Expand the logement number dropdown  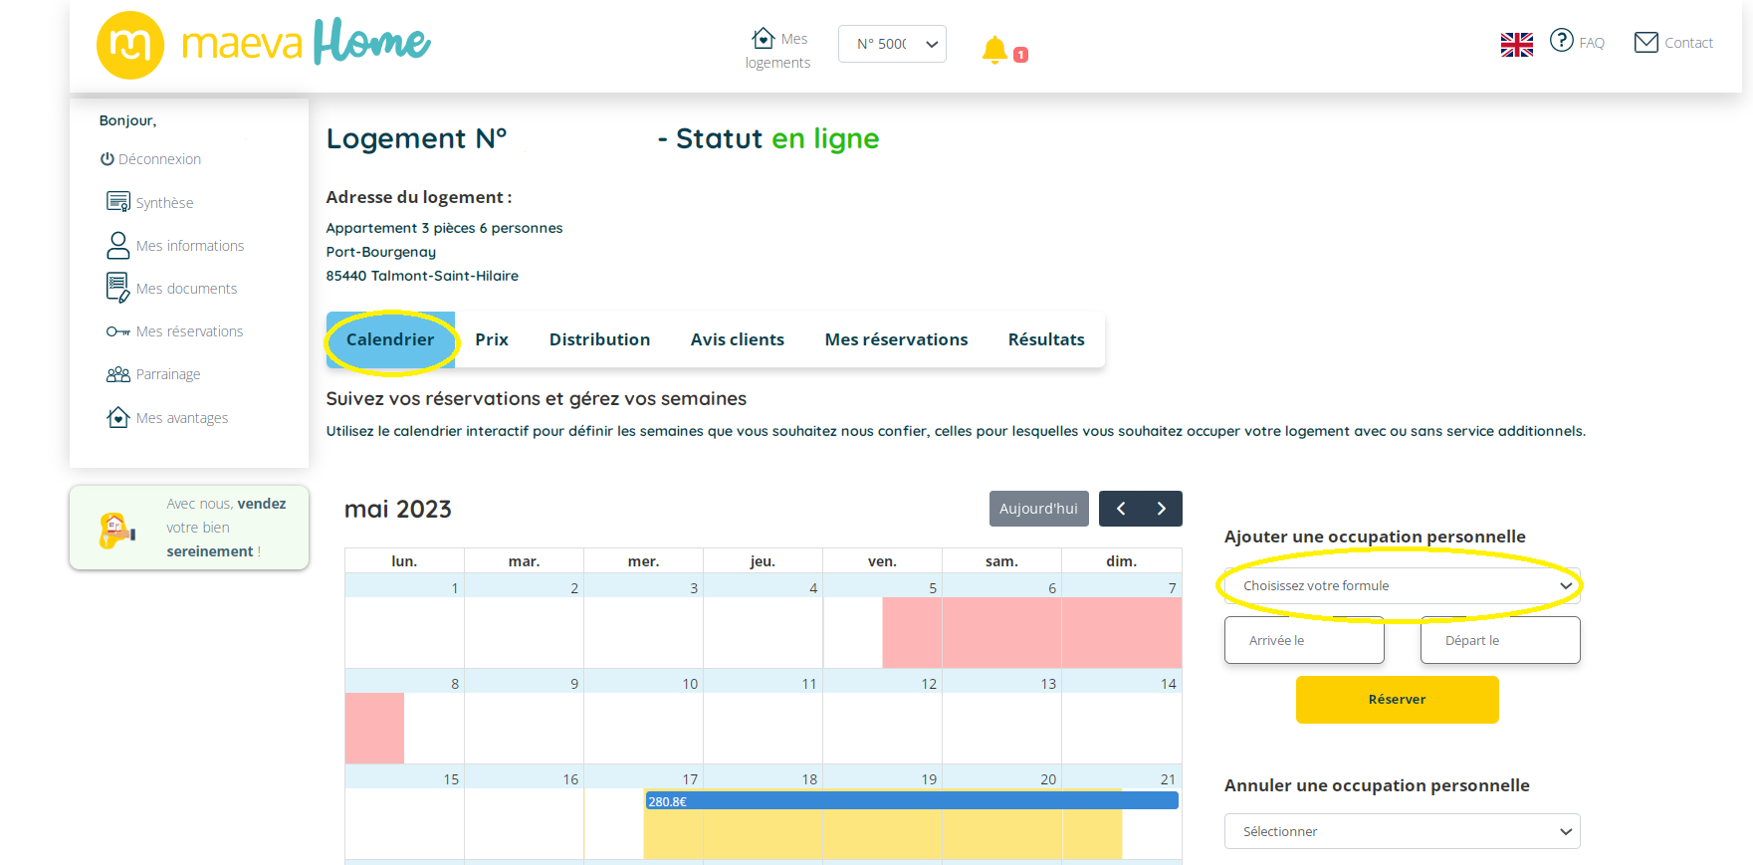(892, 44)
